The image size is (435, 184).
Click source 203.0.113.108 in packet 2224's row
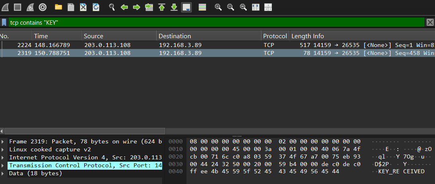coord(107,45)
